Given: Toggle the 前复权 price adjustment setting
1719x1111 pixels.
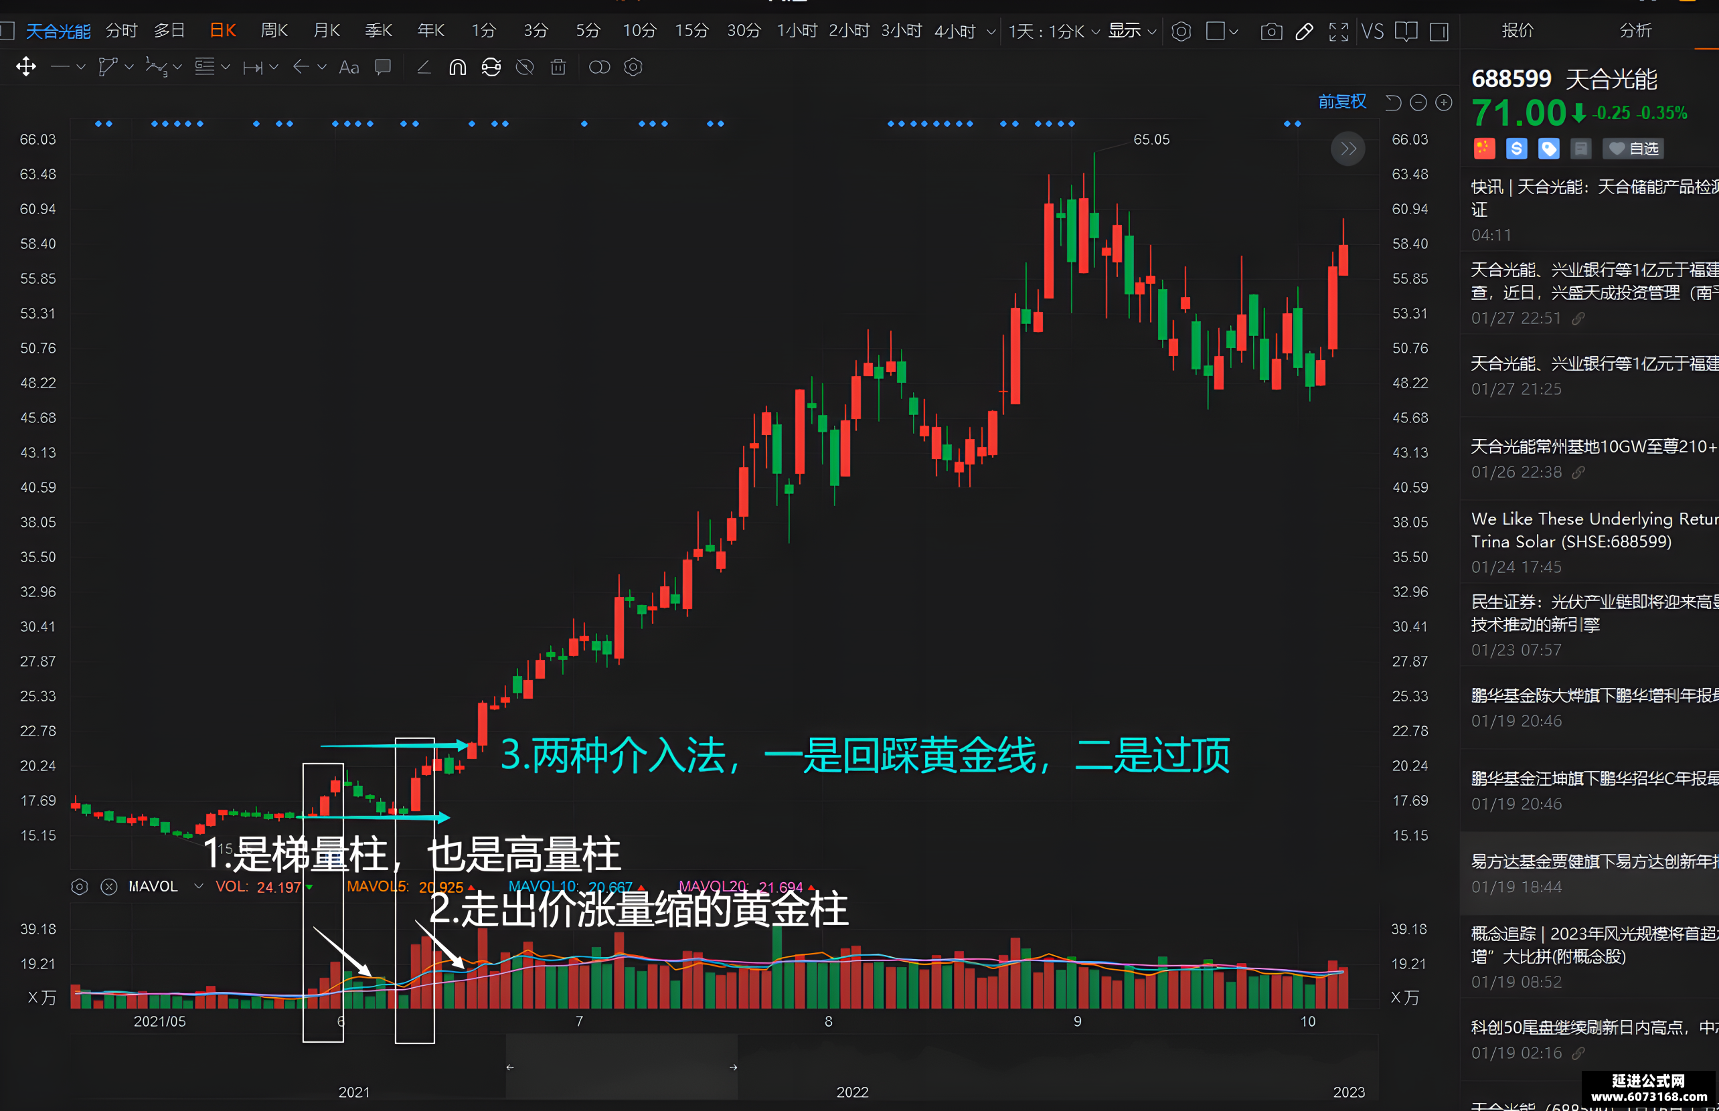Looking at the screenshot, I should tap(1341, 102).
